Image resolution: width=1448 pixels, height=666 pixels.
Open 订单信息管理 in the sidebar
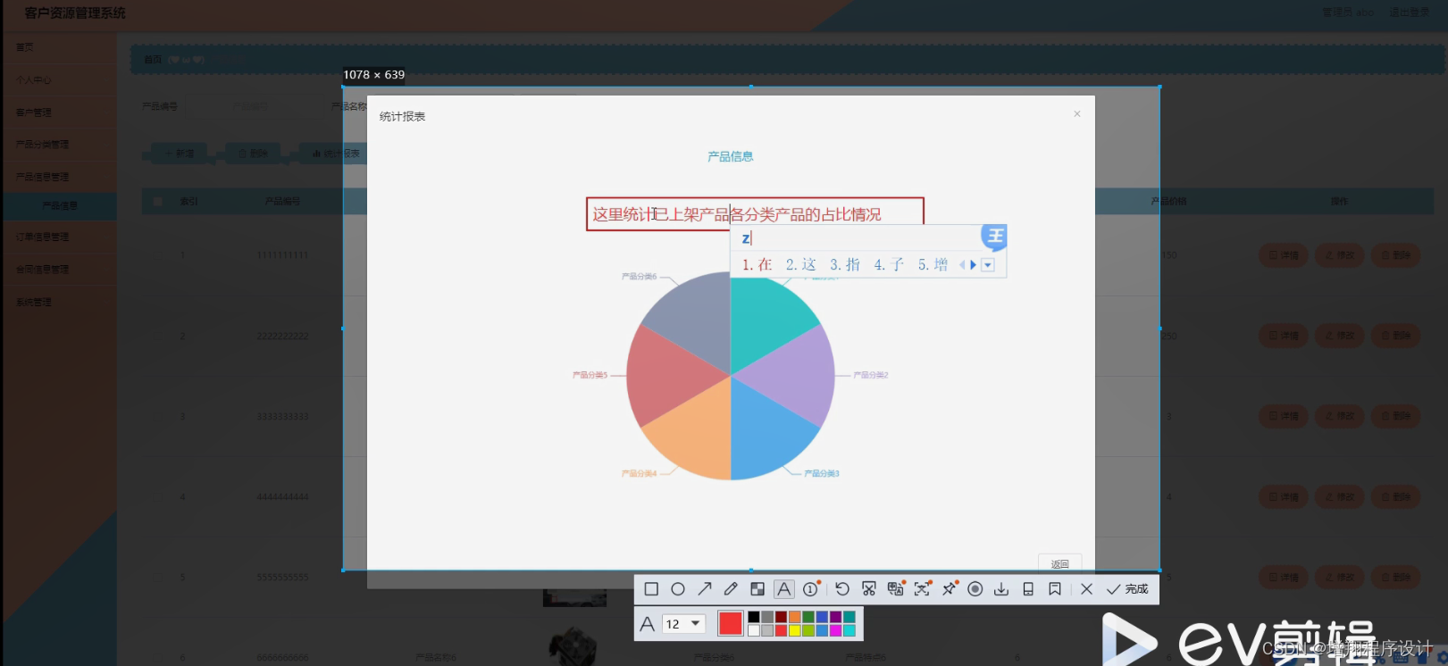coord(59,237)
